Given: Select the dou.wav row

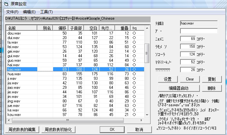Looking at the screenshot, I should [x=75, y=33].
